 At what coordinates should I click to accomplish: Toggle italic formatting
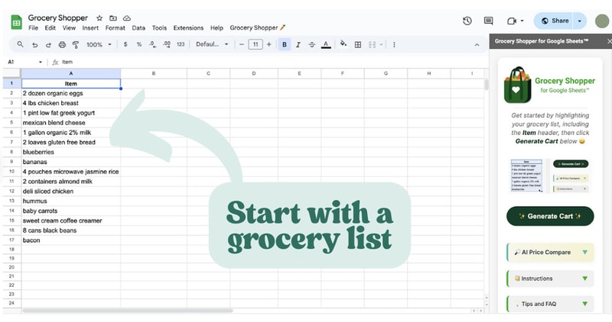click(x=298, y=44)
